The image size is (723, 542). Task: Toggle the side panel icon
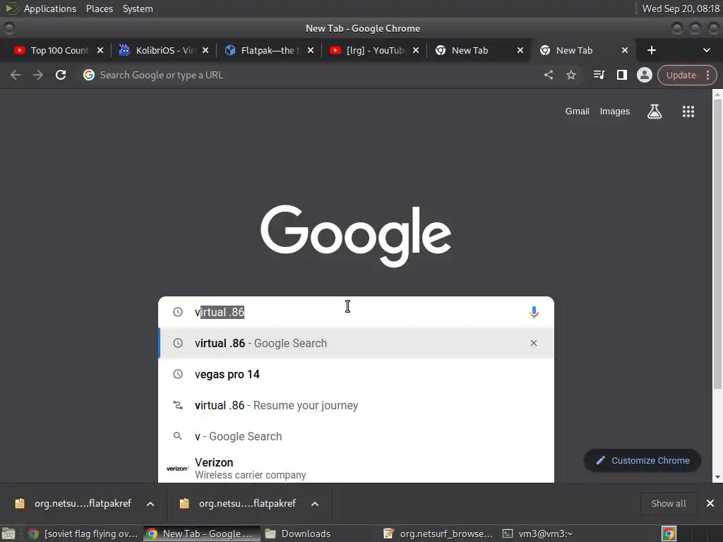click(x=621, y=75)
